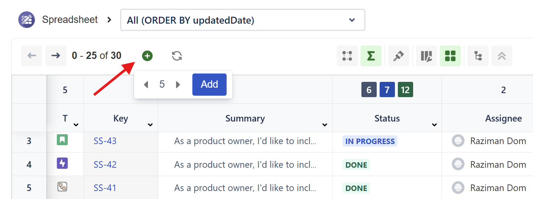Expand the Status column header dropdown

[434, 125]
